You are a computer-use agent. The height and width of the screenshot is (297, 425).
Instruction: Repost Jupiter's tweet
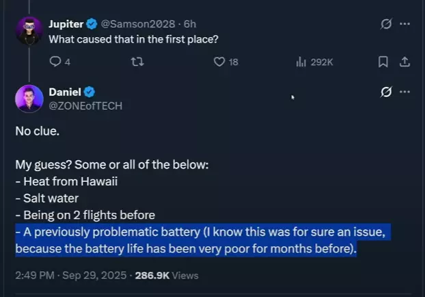136,62
